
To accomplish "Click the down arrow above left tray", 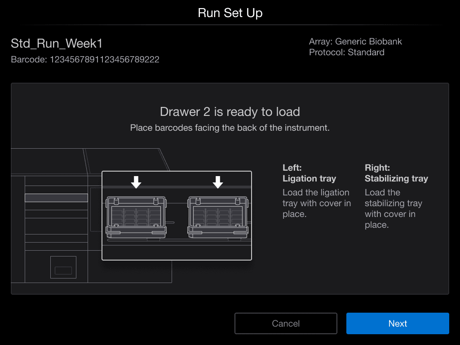I will (136, 182).
